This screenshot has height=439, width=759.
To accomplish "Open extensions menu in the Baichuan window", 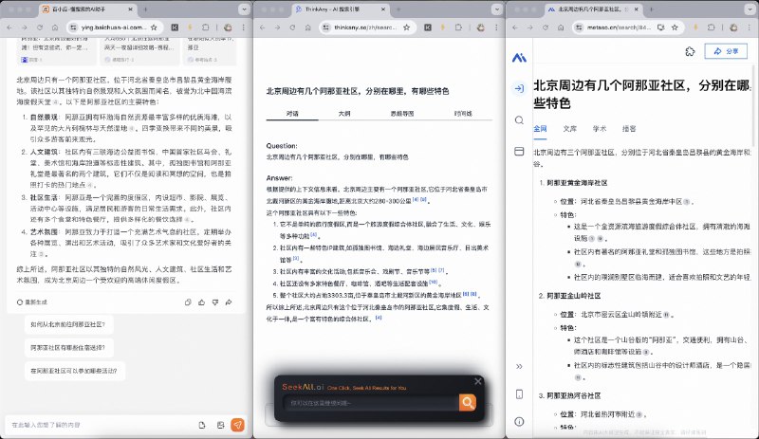I will point(206,27).
